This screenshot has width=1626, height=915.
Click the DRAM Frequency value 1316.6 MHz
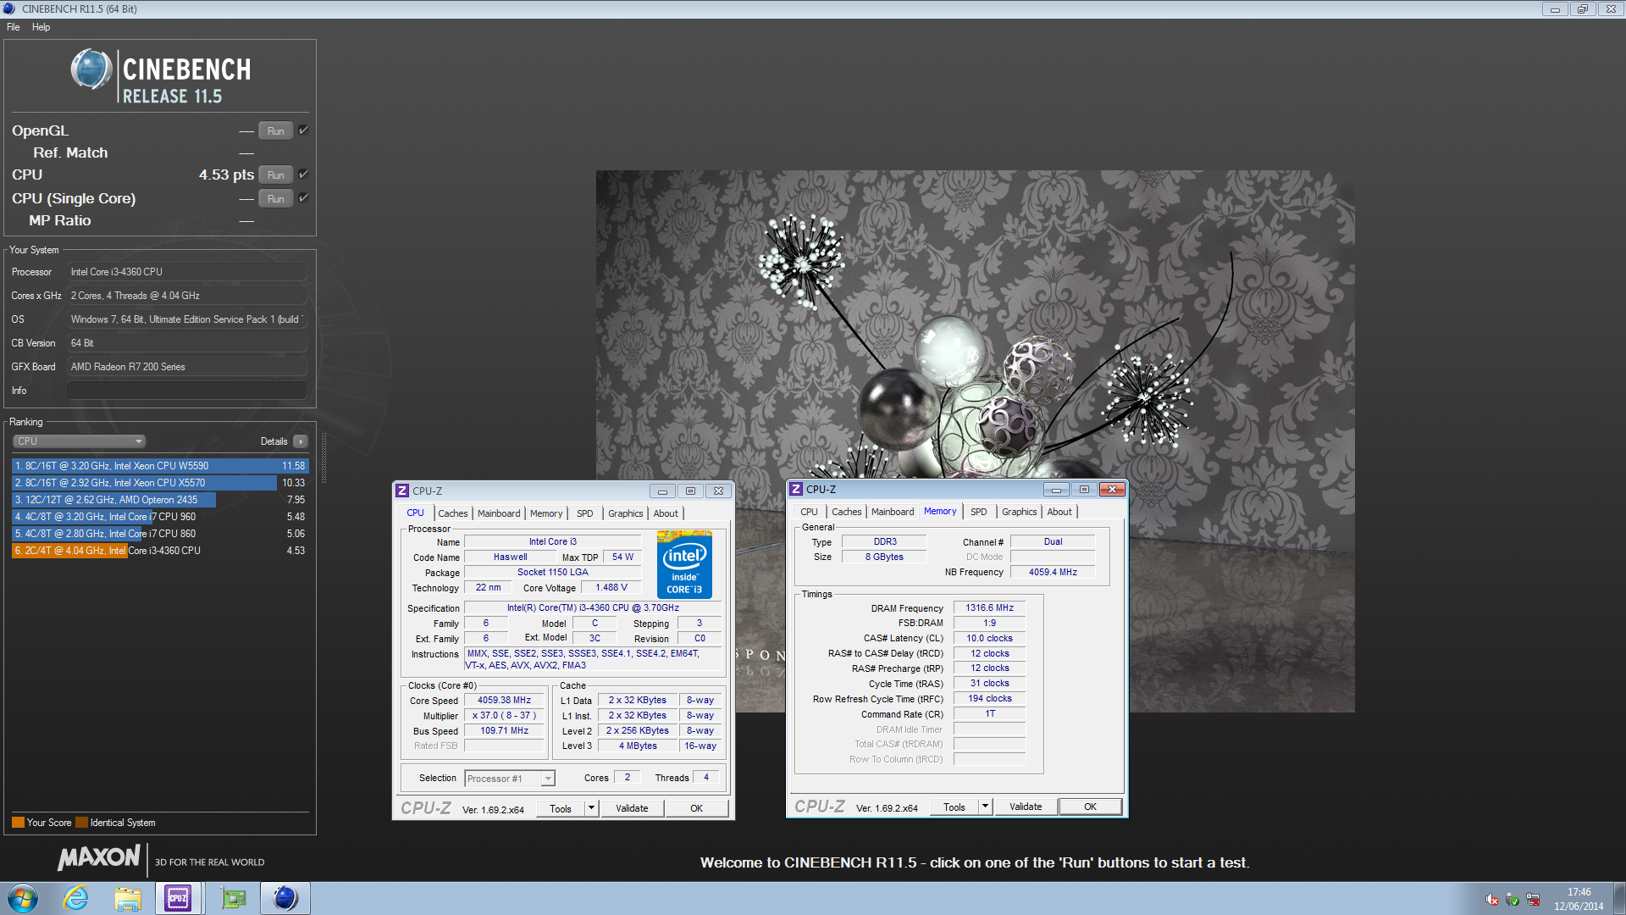pos(989,608)
